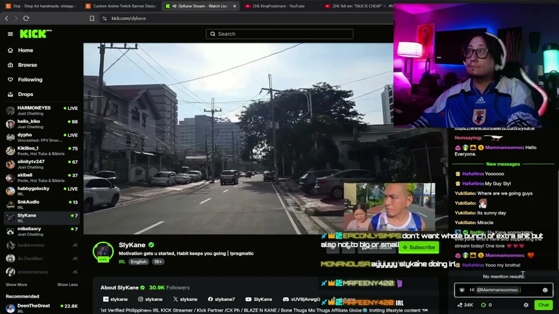Bookmark this page in the browser
The width and height of the screenshot is (559, 314).
click(x=92, y=18)
